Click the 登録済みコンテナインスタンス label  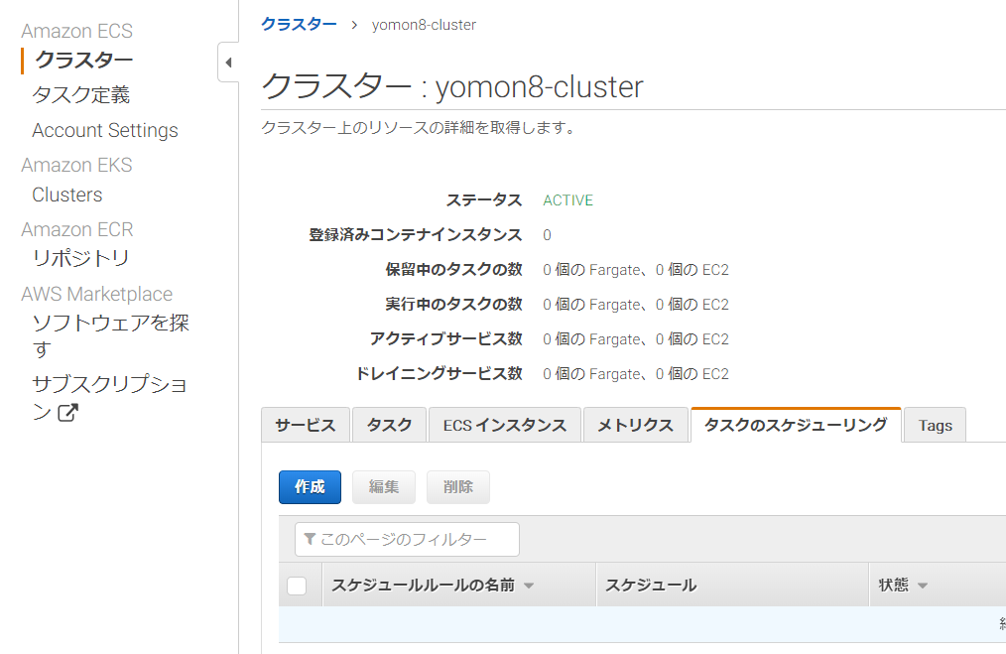pyautogui.click(x=415, y=235)
